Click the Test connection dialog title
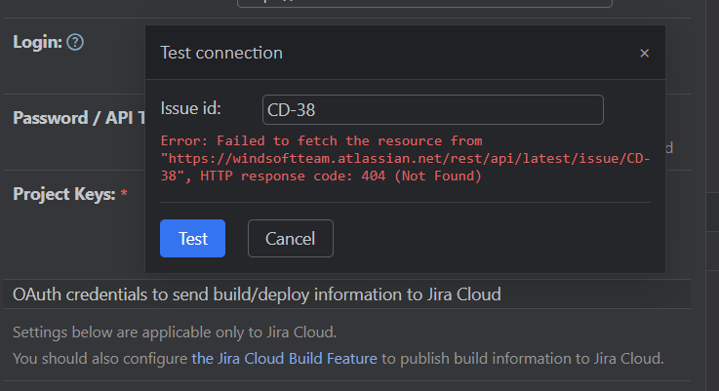 [x=221, y=53]
